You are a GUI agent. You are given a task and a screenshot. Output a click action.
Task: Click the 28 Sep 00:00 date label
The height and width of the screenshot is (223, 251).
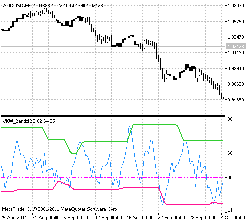click(203, 218)
